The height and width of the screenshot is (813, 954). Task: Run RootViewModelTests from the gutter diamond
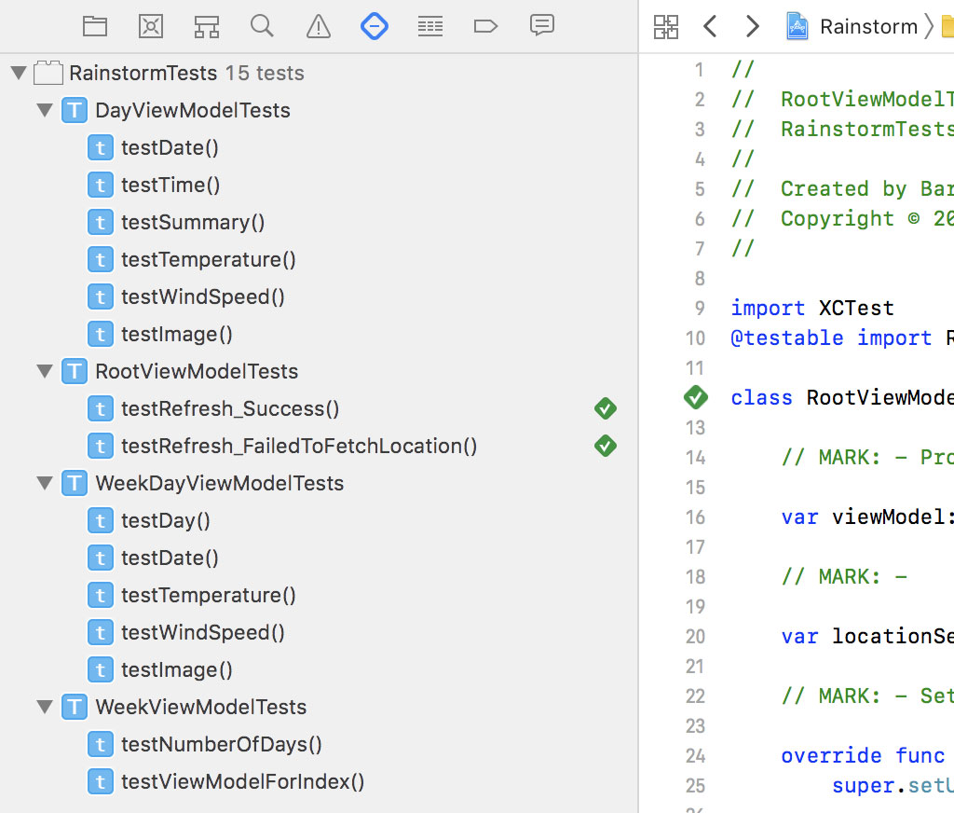pyautogui.click(x=695, y=397)
